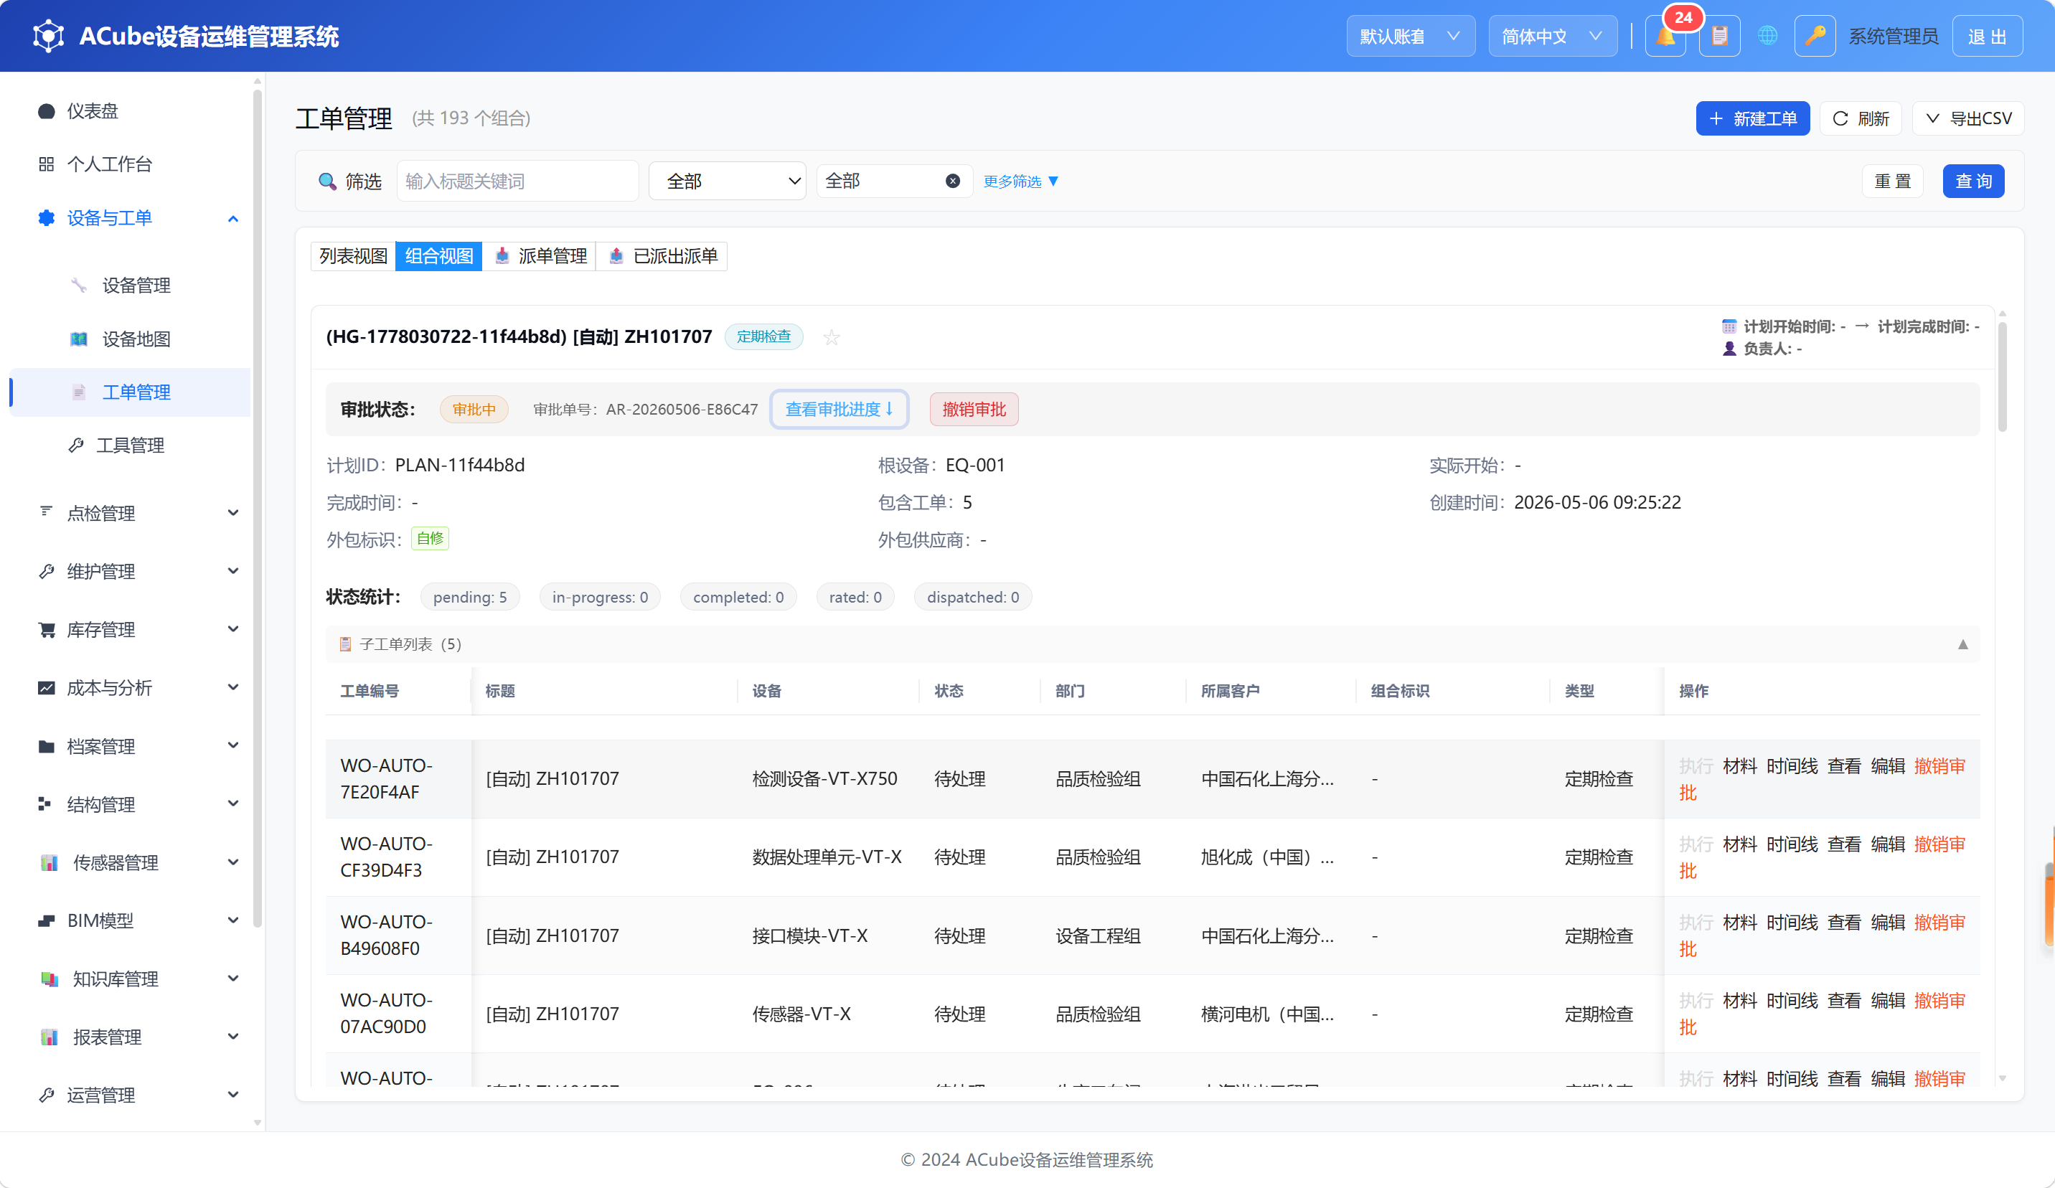Expand 更多筛选 filter options
The height and width of the screenshot is (1188, 2055).
coord(1020,181)
